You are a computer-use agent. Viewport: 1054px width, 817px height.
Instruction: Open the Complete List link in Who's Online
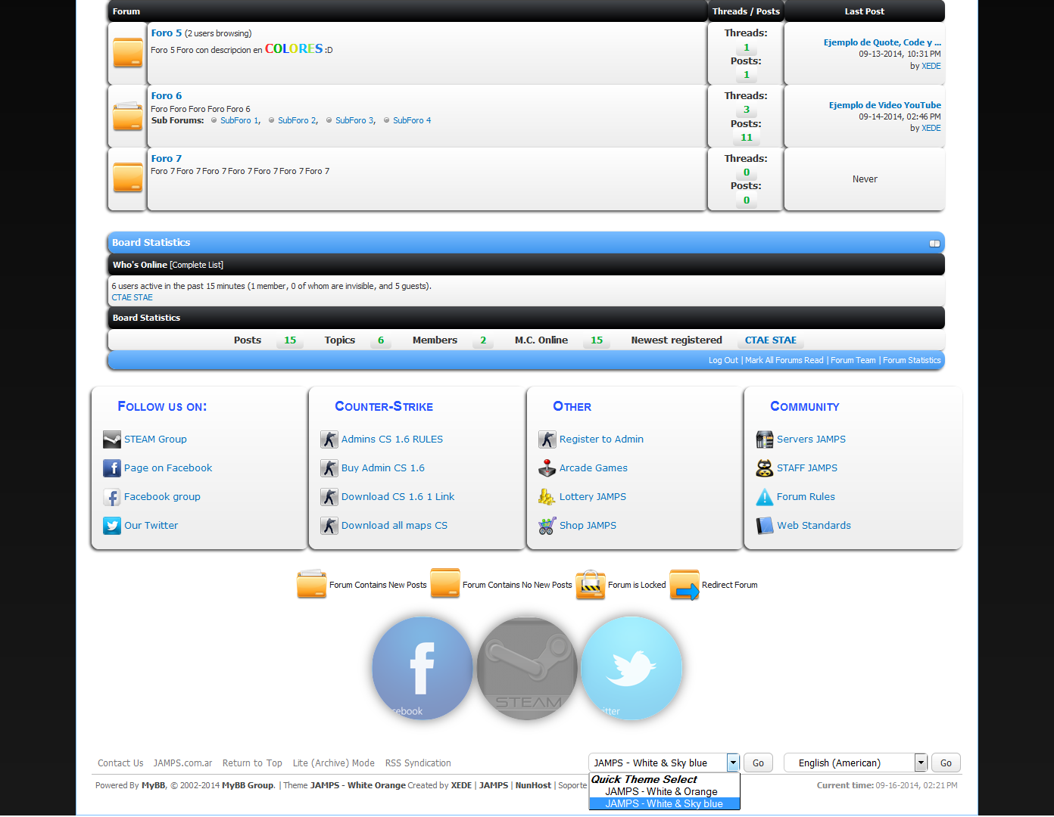tap(197, 265)
